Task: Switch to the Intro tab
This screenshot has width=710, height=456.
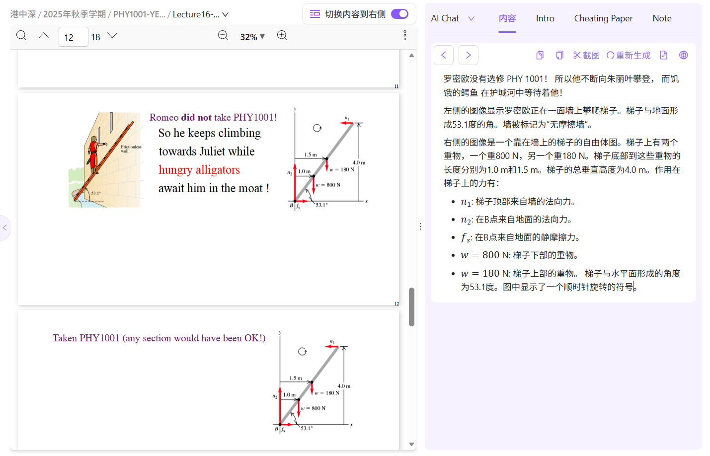Action: tap(545, 18)
